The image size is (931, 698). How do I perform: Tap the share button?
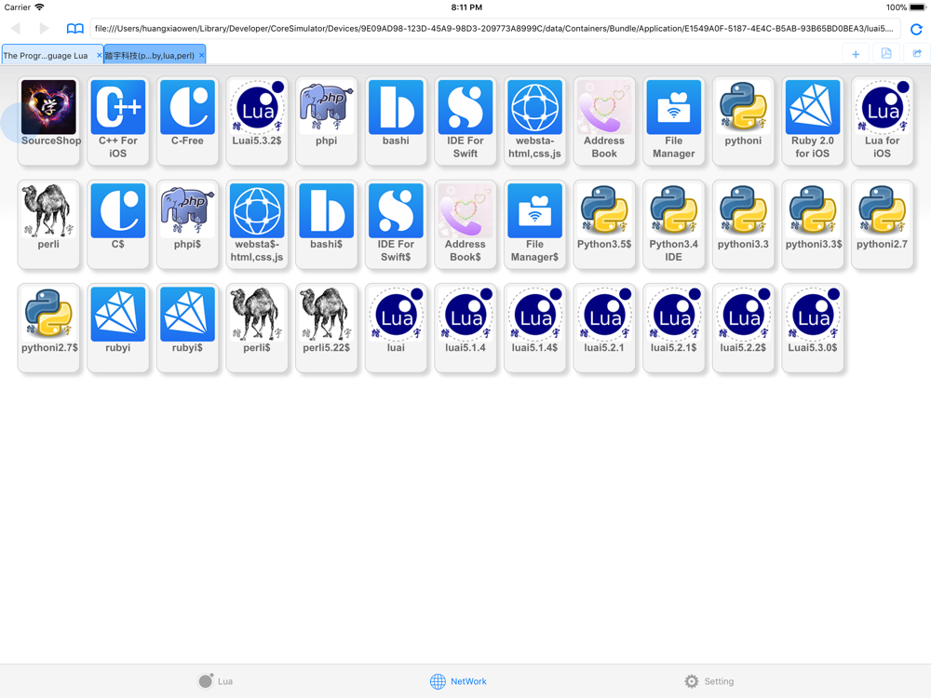917,54
